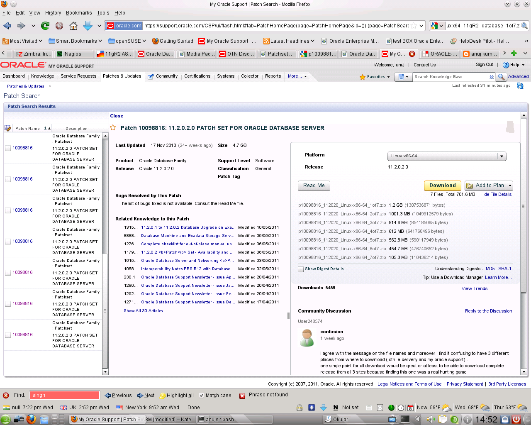Go back with the Firefox back arrow

7,26
